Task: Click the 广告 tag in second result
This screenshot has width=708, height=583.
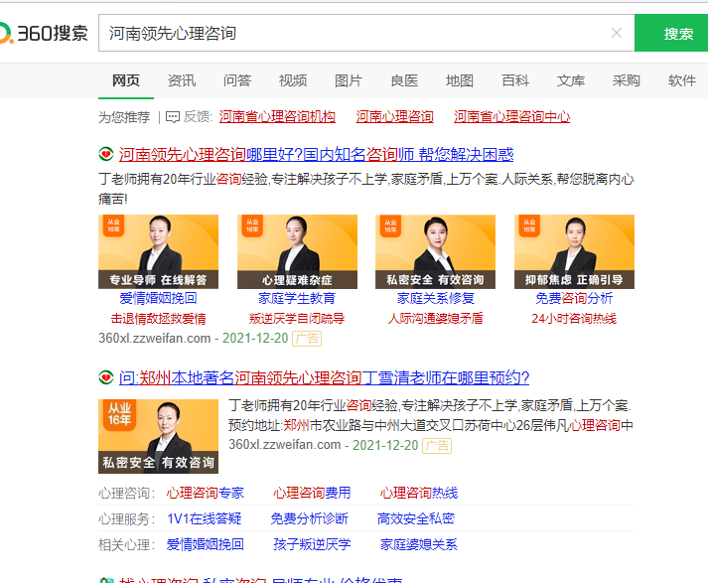Action: (x=437, y=446)
